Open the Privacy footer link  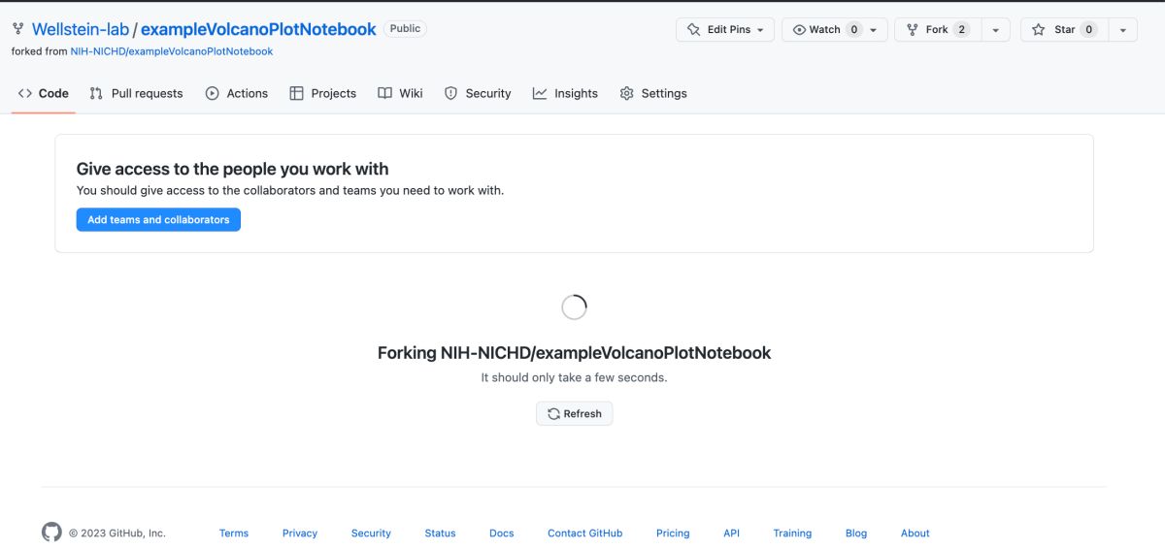tap(300, 533)
